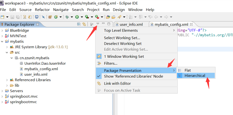Screen dimensions: 233x115
Task: Select the Hierarchical package presentation
Action: click(196, 75)
